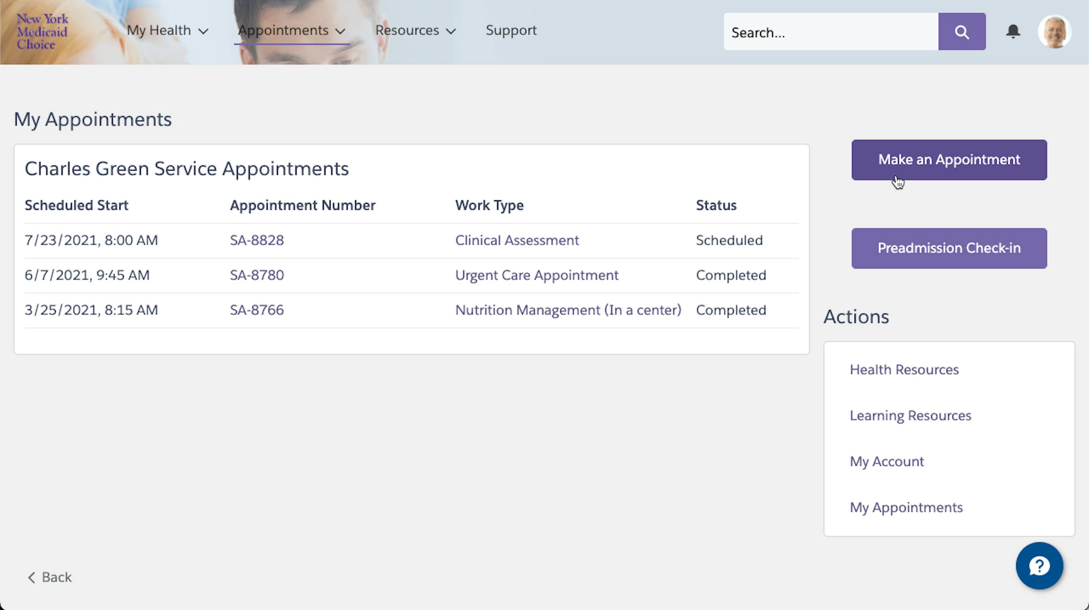The image size is (1089, 610).
Task: Click the Back chevron arrow
Action: coord(31,577)
